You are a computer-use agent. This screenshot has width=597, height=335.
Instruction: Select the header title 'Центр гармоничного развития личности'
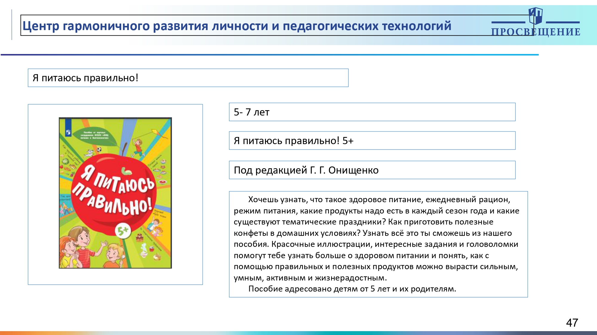pos(146,26)
